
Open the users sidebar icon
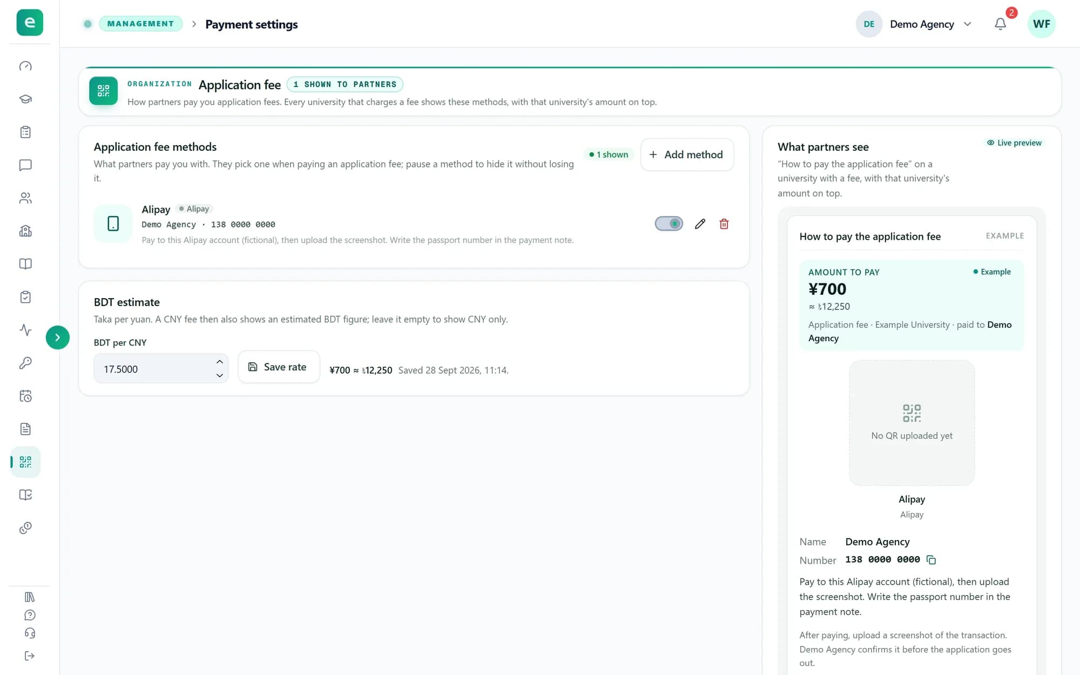point(25,198)
